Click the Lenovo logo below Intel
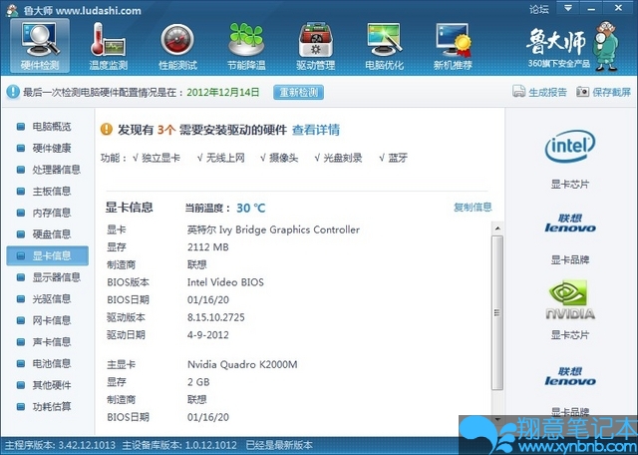Viewport: 638px width, 455px height. point(570,224)
